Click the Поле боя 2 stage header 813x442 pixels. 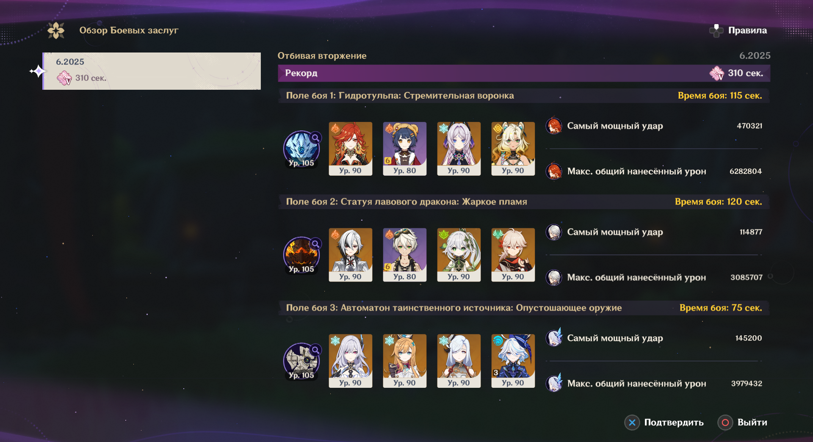click(x=524, y=202)
